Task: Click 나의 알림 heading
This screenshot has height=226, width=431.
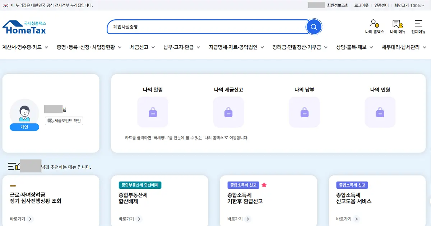Action: [x=153, y=90]
